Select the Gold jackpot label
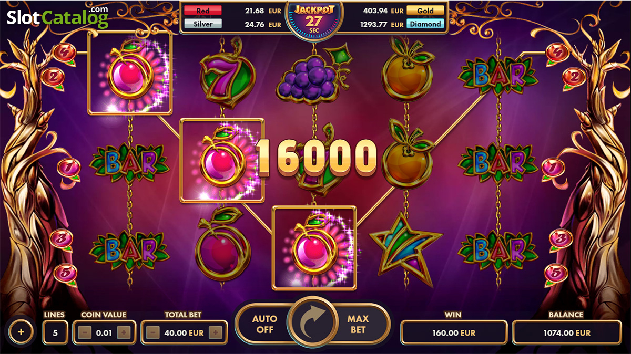This screenshot has width=631, height=354. (x=425, y=11)
